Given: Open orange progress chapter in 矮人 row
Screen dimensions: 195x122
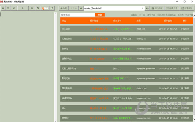Looking at the screenshot, I should point(98,108).
